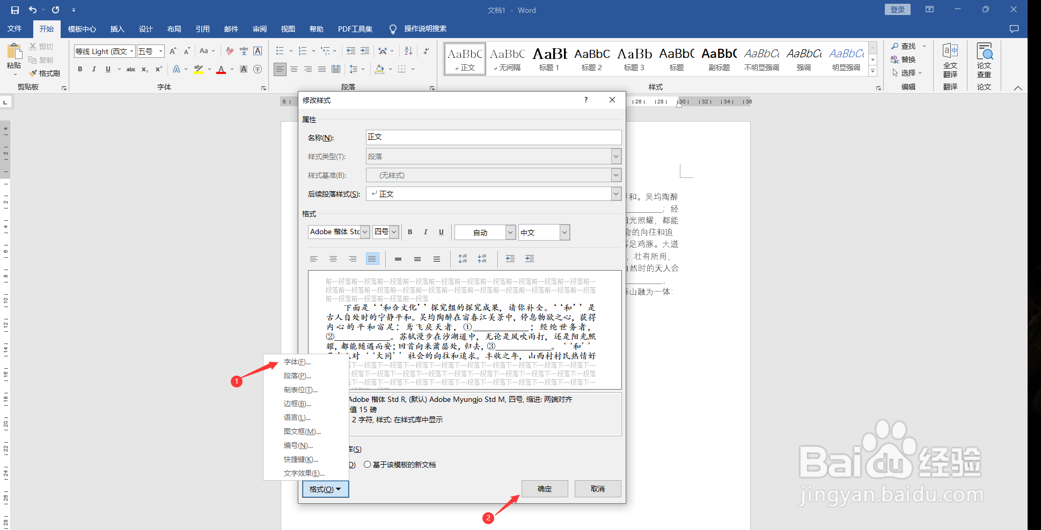
Task: Click the 查找 button
Action: pos(904,46)
